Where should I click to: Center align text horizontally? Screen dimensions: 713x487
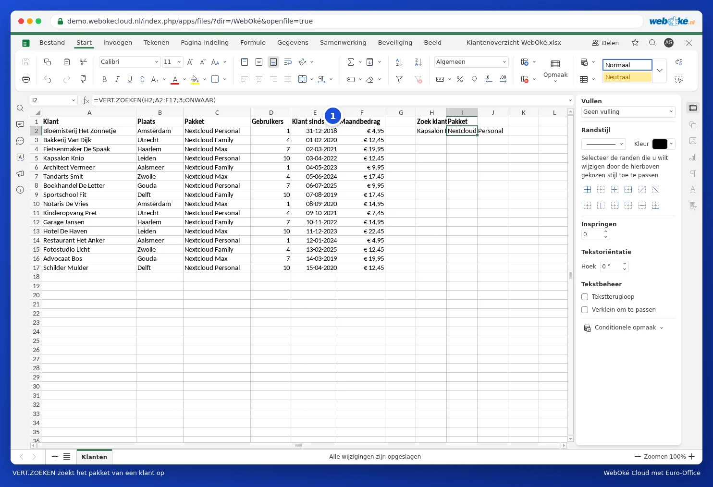(259, 79)
